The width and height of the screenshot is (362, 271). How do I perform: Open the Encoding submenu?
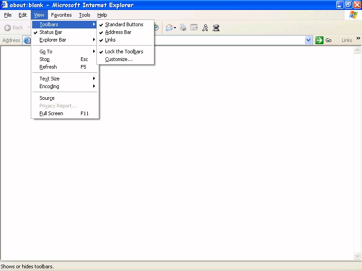[x=65, y=86]
